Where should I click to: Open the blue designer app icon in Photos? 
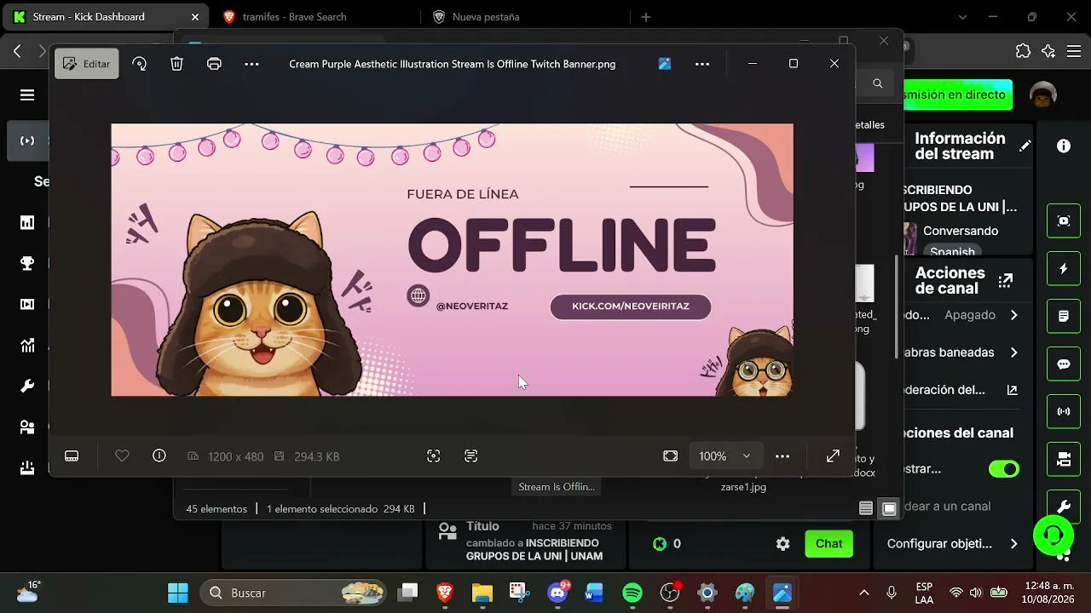[665, 64]
